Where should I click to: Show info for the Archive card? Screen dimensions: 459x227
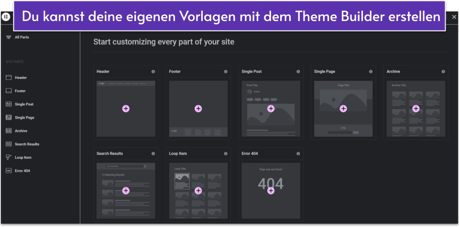tap(443, 72)
